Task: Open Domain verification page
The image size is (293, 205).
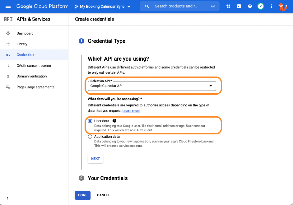Action: click(x=31, y=76)
